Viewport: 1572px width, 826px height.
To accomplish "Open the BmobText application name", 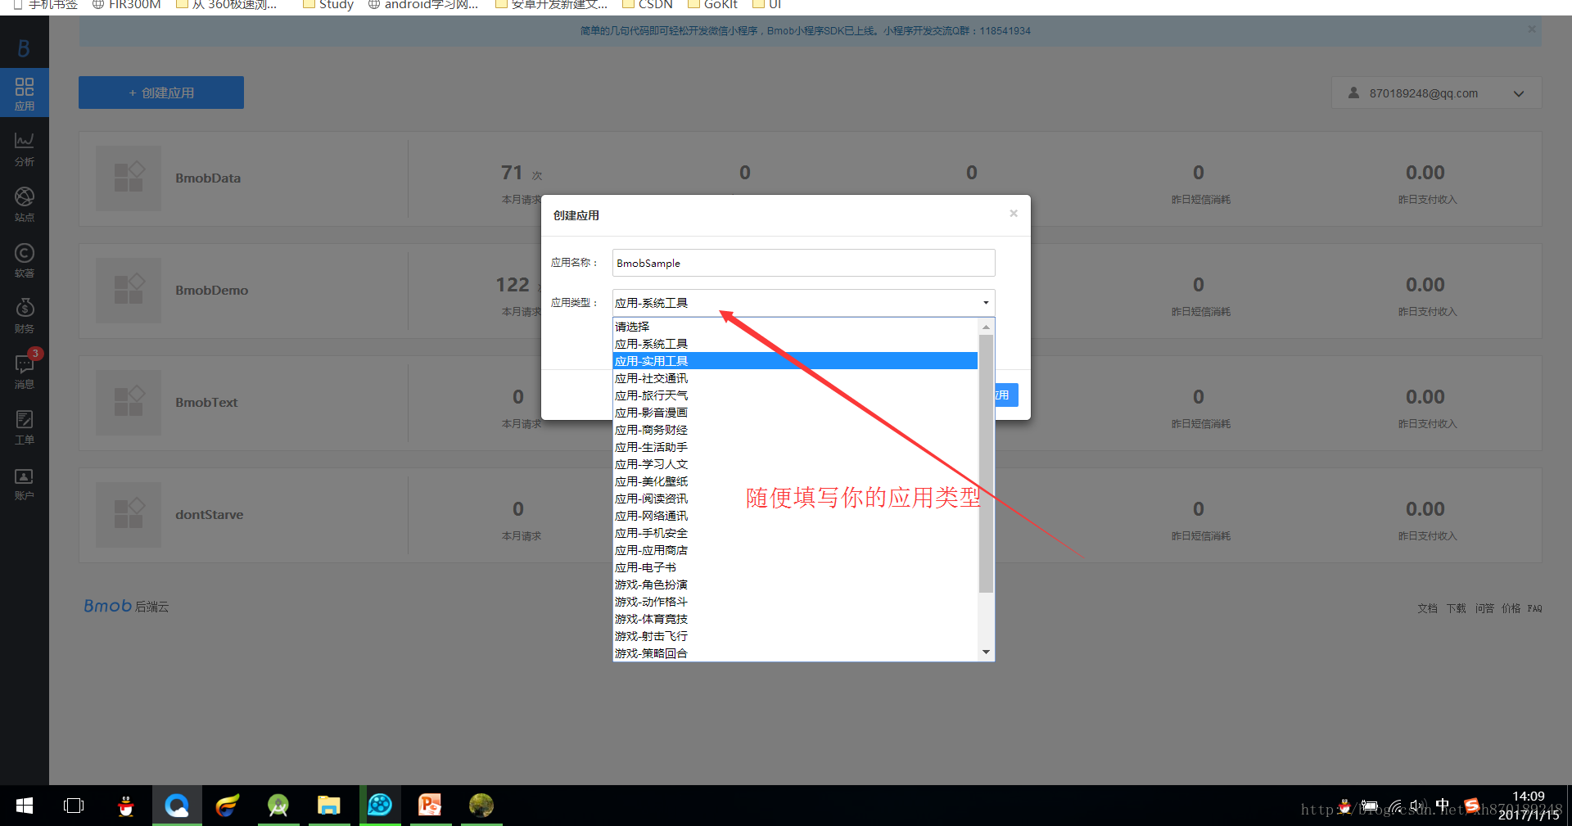I will point(206,403).
